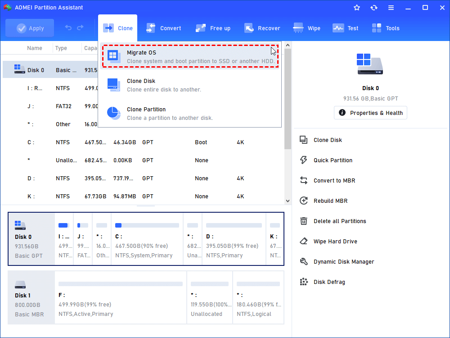
Task: Click Properties & Health button
Action: (370, 113)
